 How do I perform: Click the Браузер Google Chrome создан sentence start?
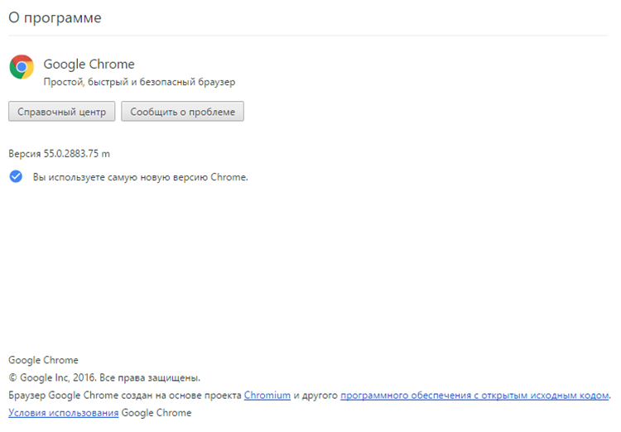click(83, 395)
